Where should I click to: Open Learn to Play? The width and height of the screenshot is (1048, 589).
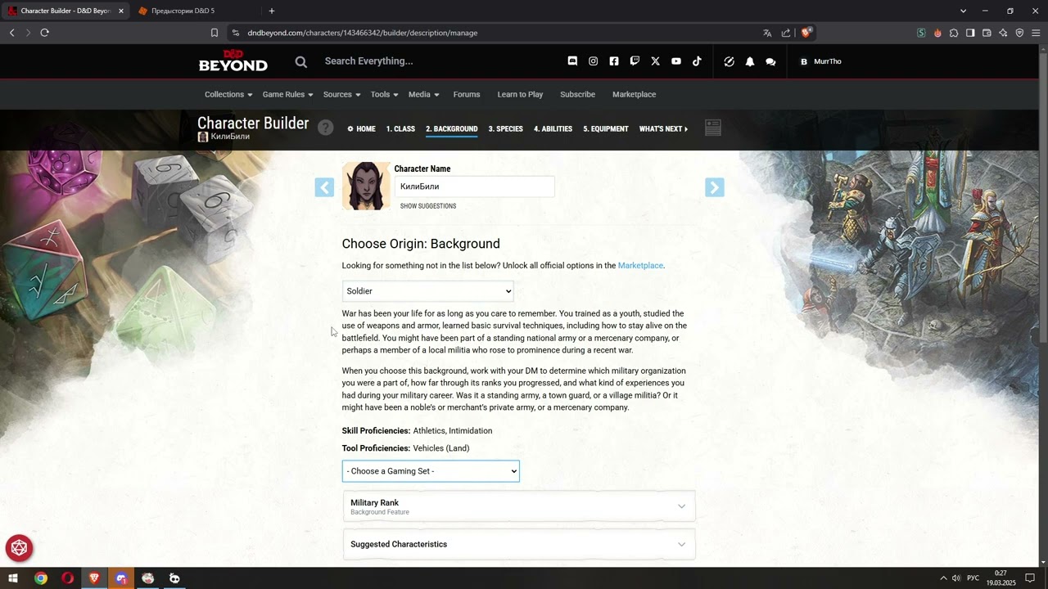[x=520, y=94]
